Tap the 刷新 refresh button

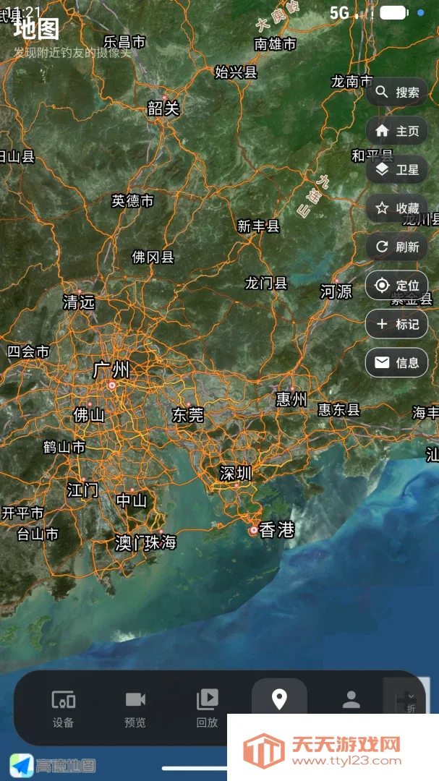(396, 247)
